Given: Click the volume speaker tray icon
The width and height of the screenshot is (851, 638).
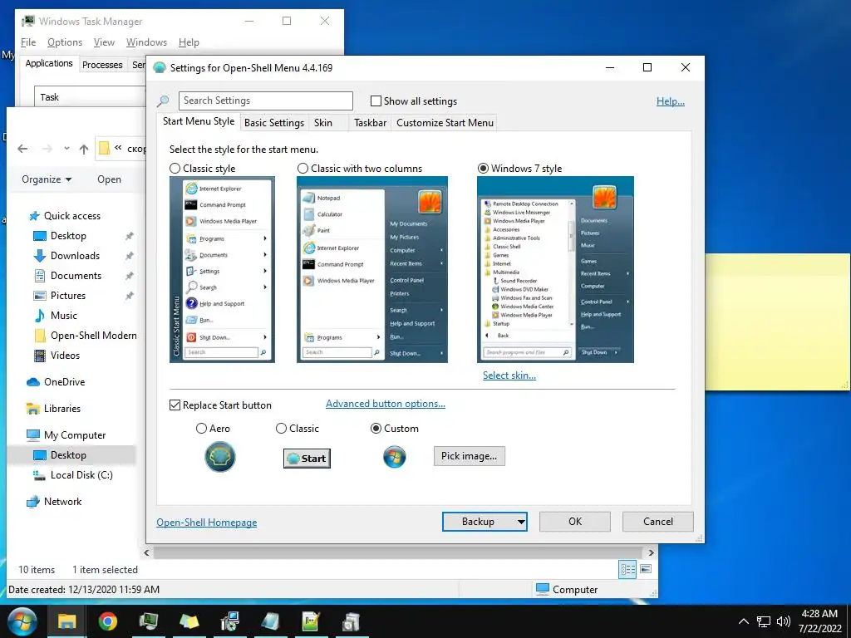Looking at the screenshot, I should [x=783, y=621].
